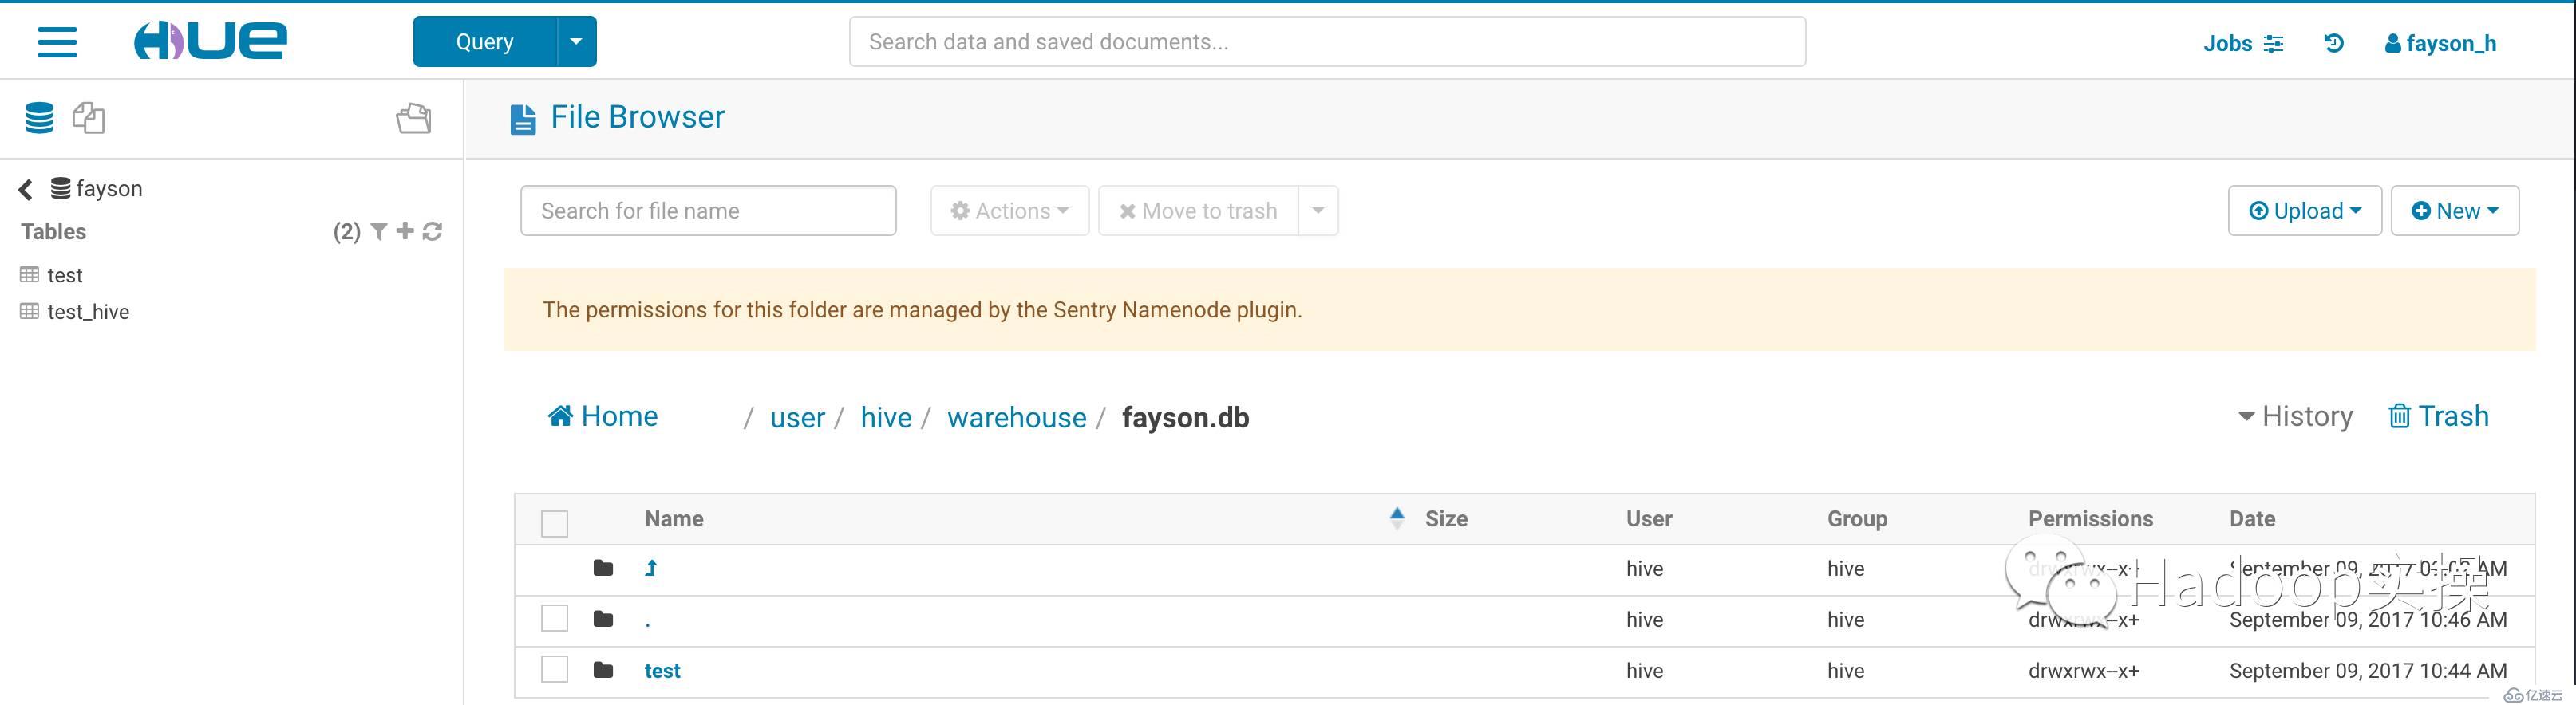This screenshot has width=2576, height=705.
Task: Go back with the left chevron arrow
Action: click(26, 189)
